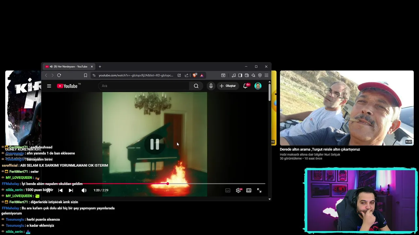419x235 pixels.
Task: Click the YouTube URL address field
Action: 136,75
